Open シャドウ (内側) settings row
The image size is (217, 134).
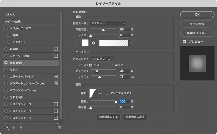click(31, 56)
